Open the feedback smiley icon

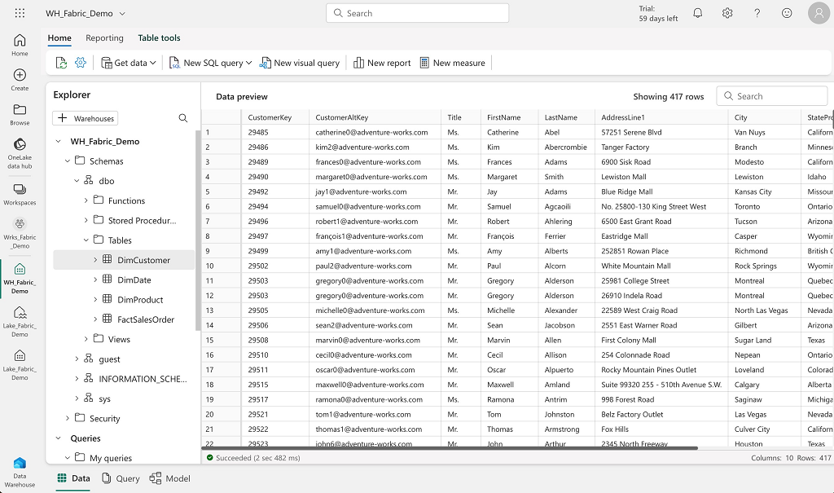click(x=787, y=13)
